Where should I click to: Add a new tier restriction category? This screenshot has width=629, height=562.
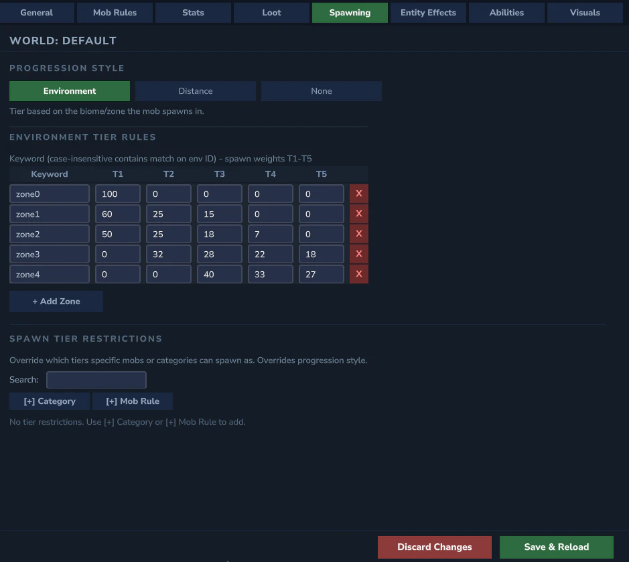(49, 401)
